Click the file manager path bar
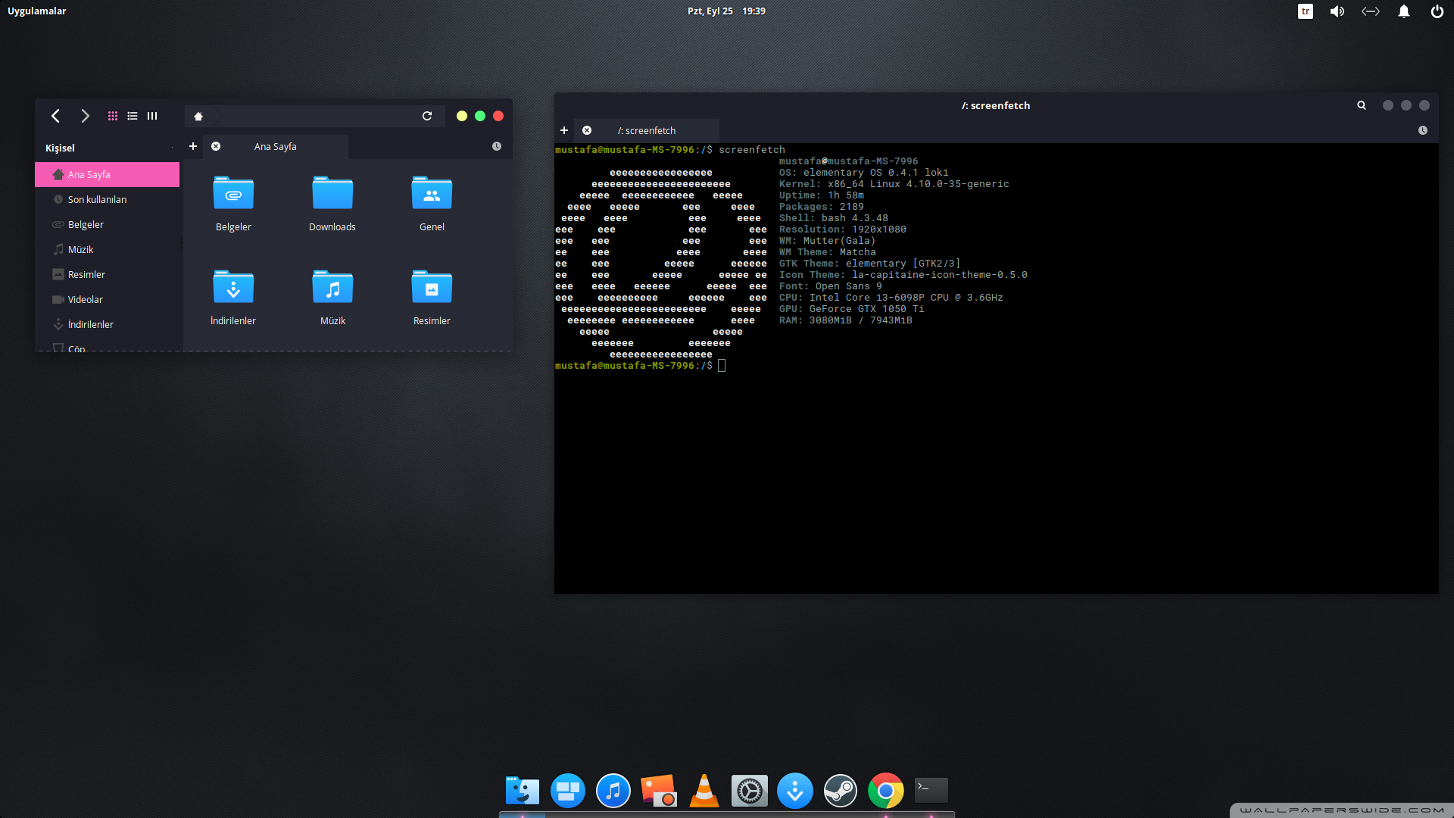 click(314, 116)
